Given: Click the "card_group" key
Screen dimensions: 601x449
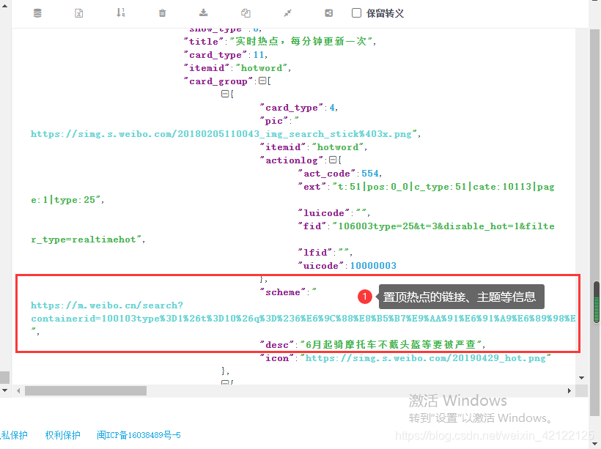Looking at the screenshot, I should [218, 81].
